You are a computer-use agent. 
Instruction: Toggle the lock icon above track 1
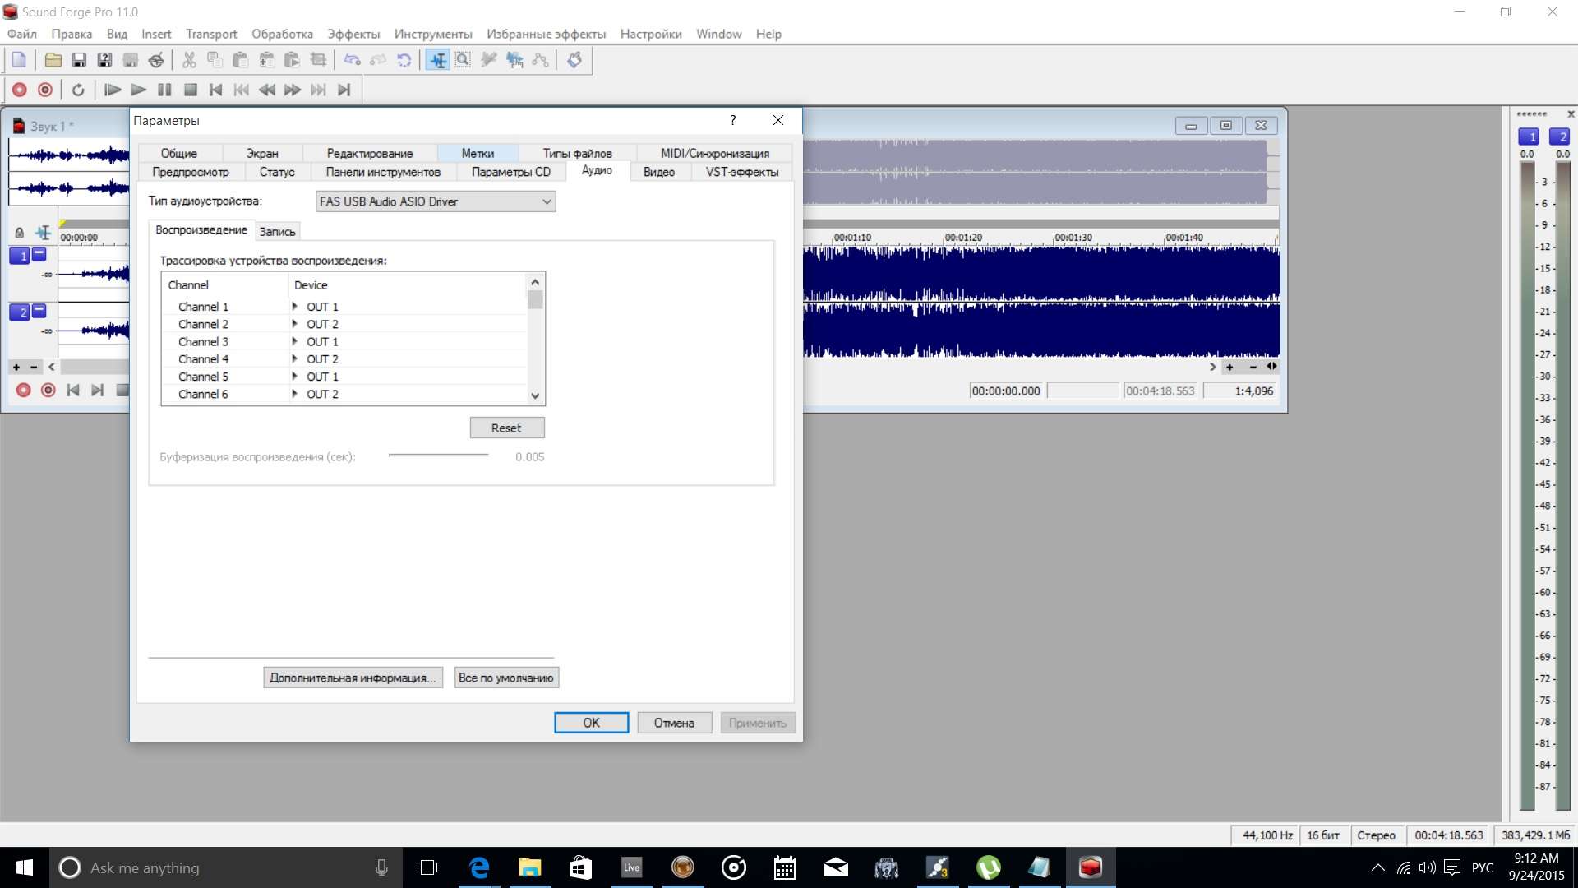click(20, 233)
